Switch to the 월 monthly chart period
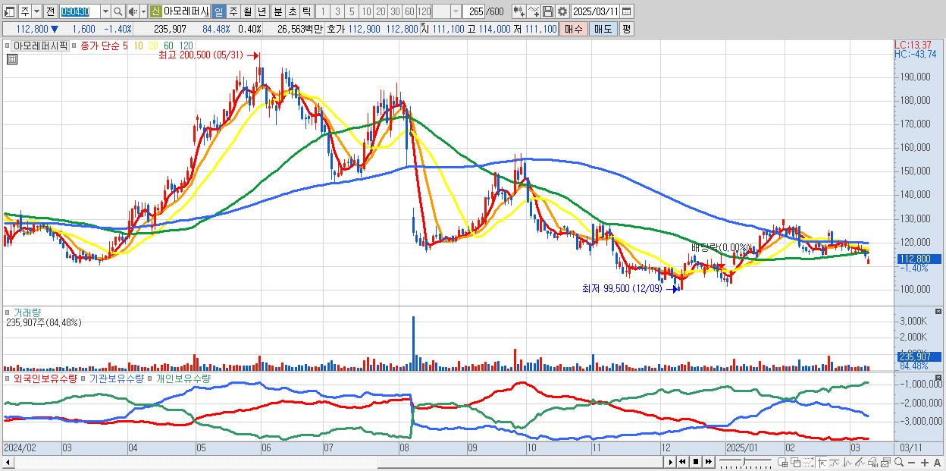The image size is (946, 471). [247, 11]
